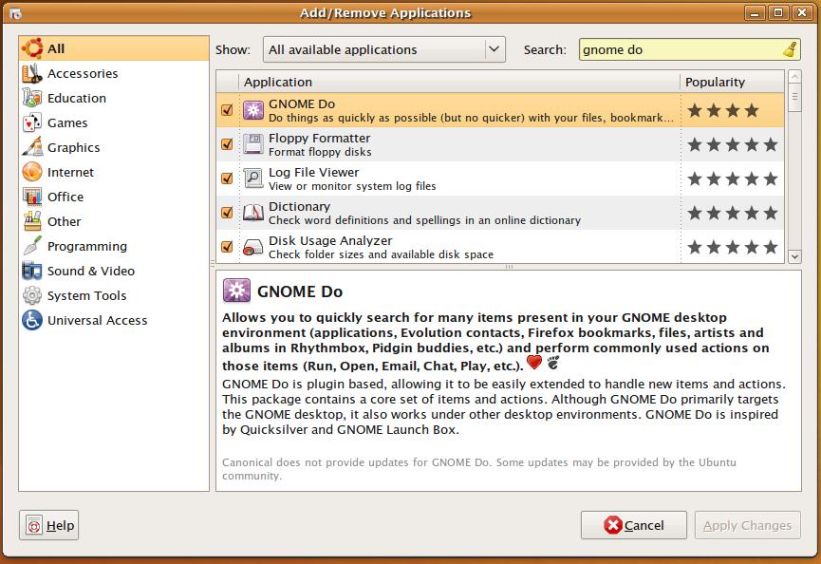Uncheck the Dictionary application checkbox
Screen dimensions: 821x564
click(x=227, y=213)
